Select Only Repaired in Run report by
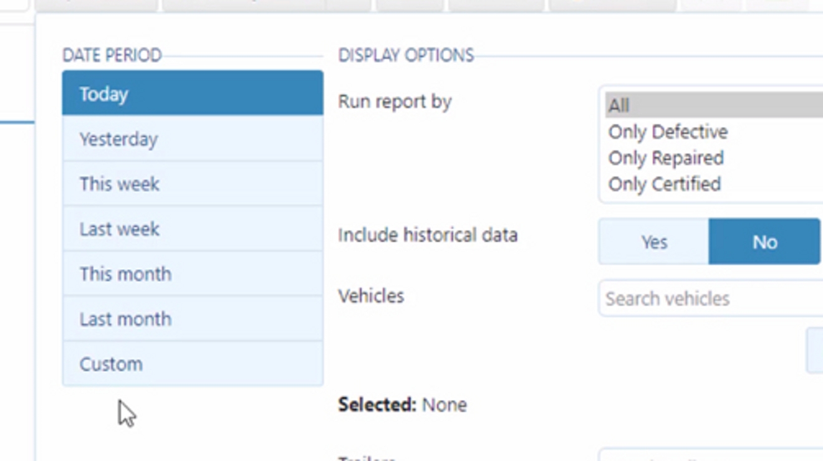823x461 pixels. tap(666, 158)
